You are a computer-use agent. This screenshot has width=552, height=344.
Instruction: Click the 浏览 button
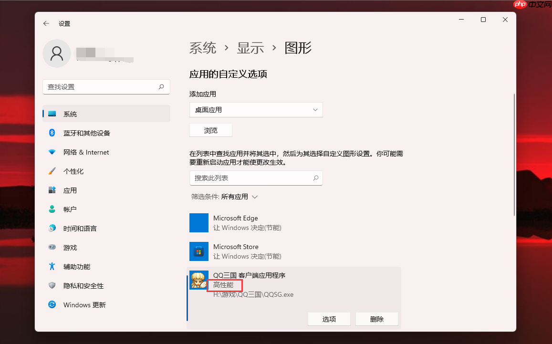click(210, 130)
